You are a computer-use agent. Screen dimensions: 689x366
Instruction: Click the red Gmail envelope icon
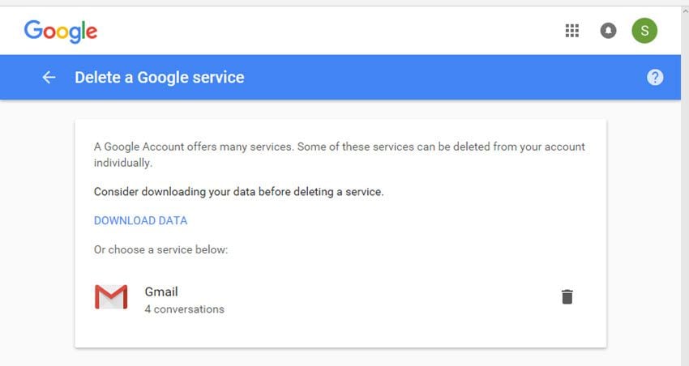(x=111, y=298)
